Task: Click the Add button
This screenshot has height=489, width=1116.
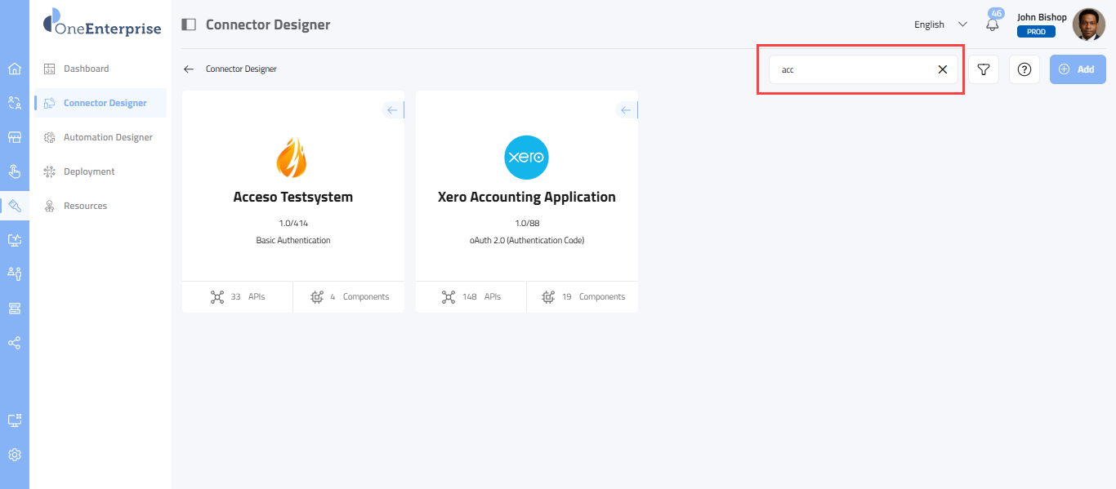Action: coord(1077,69)
